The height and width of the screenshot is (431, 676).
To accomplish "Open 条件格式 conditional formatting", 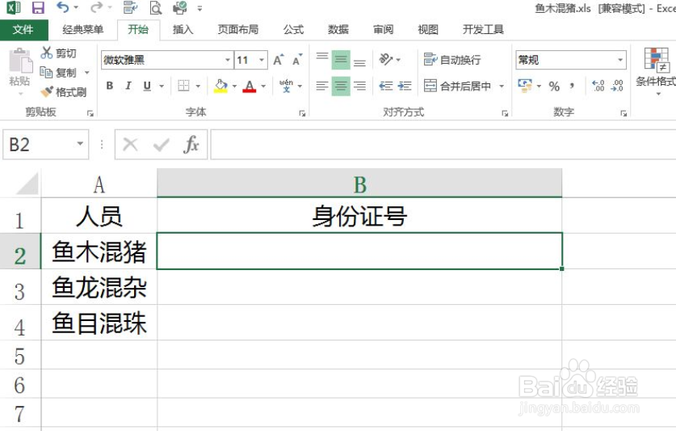I will (x=656, y=70).
